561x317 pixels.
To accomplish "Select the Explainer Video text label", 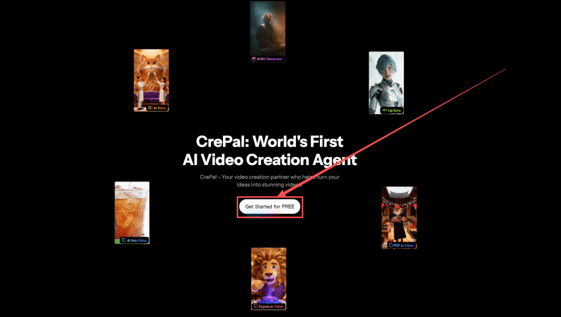I will point(271,307).
